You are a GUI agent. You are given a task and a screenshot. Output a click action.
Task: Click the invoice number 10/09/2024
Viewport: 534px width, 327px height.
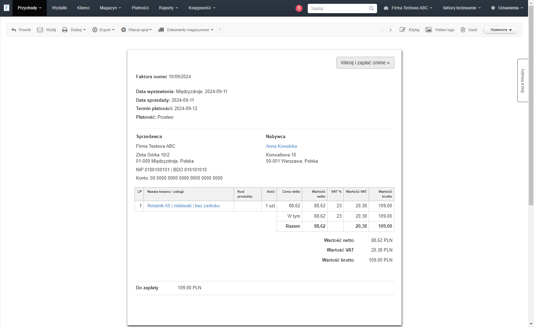(180, 77)
